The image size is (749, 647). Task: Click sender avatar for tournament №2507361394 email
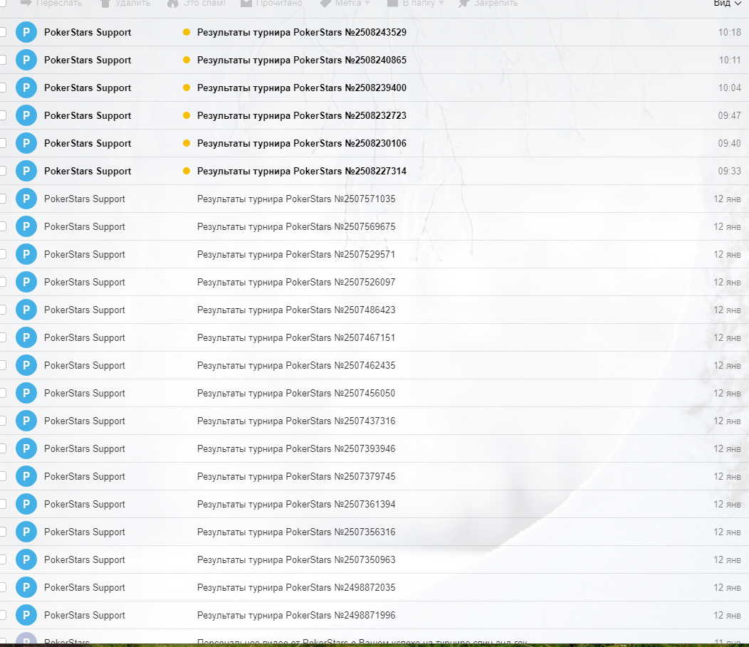coord(26,504)
